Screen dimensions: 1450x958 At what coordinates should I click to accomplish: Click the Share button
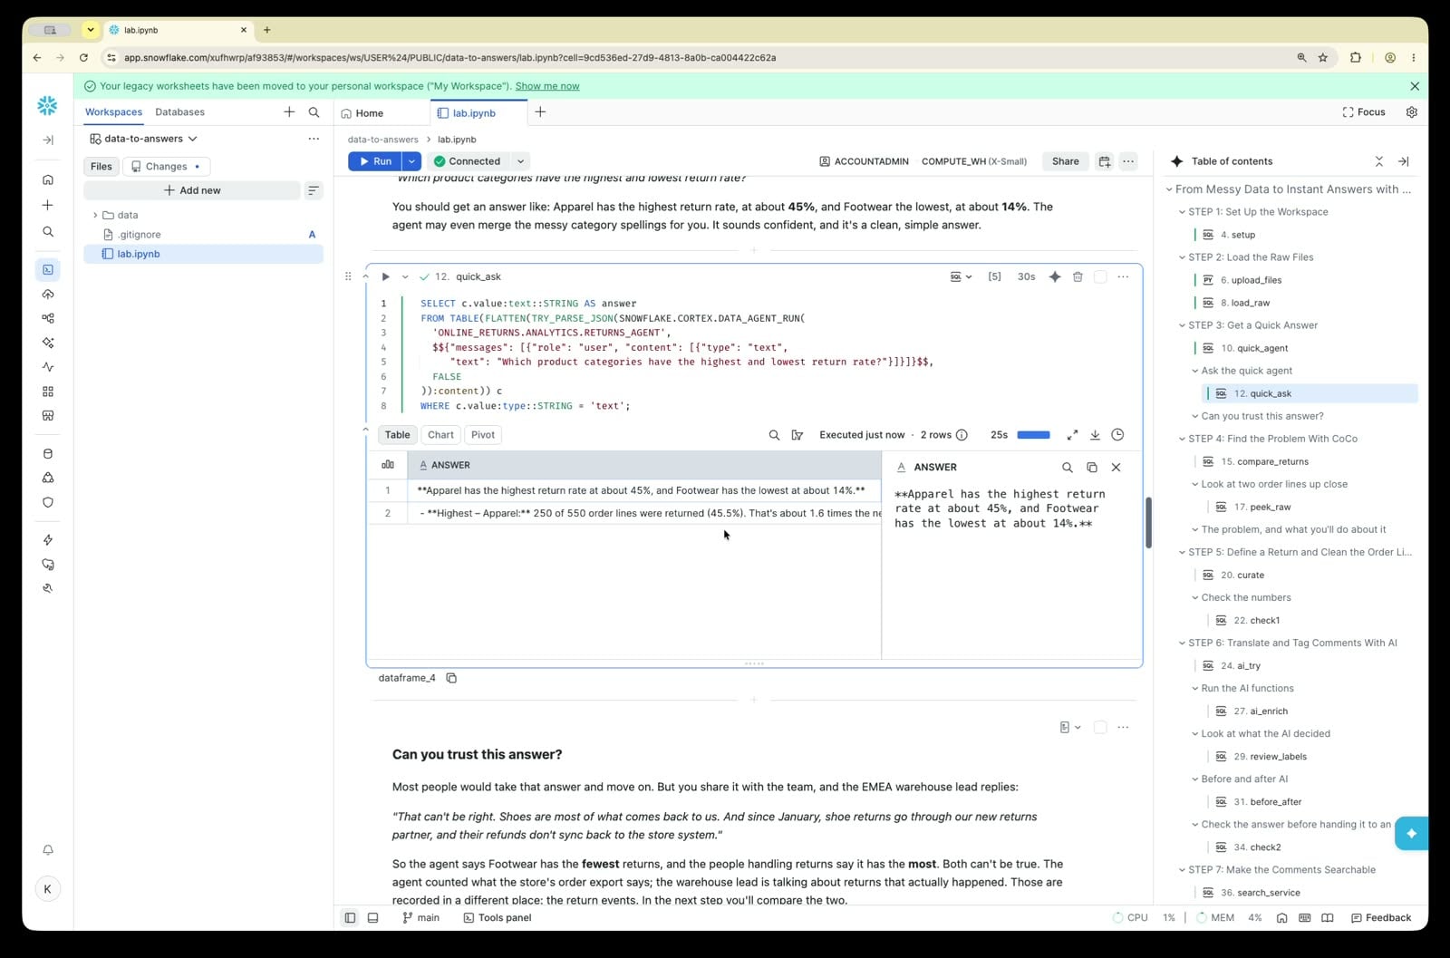pyautogui.click(x=1065, y=161)
